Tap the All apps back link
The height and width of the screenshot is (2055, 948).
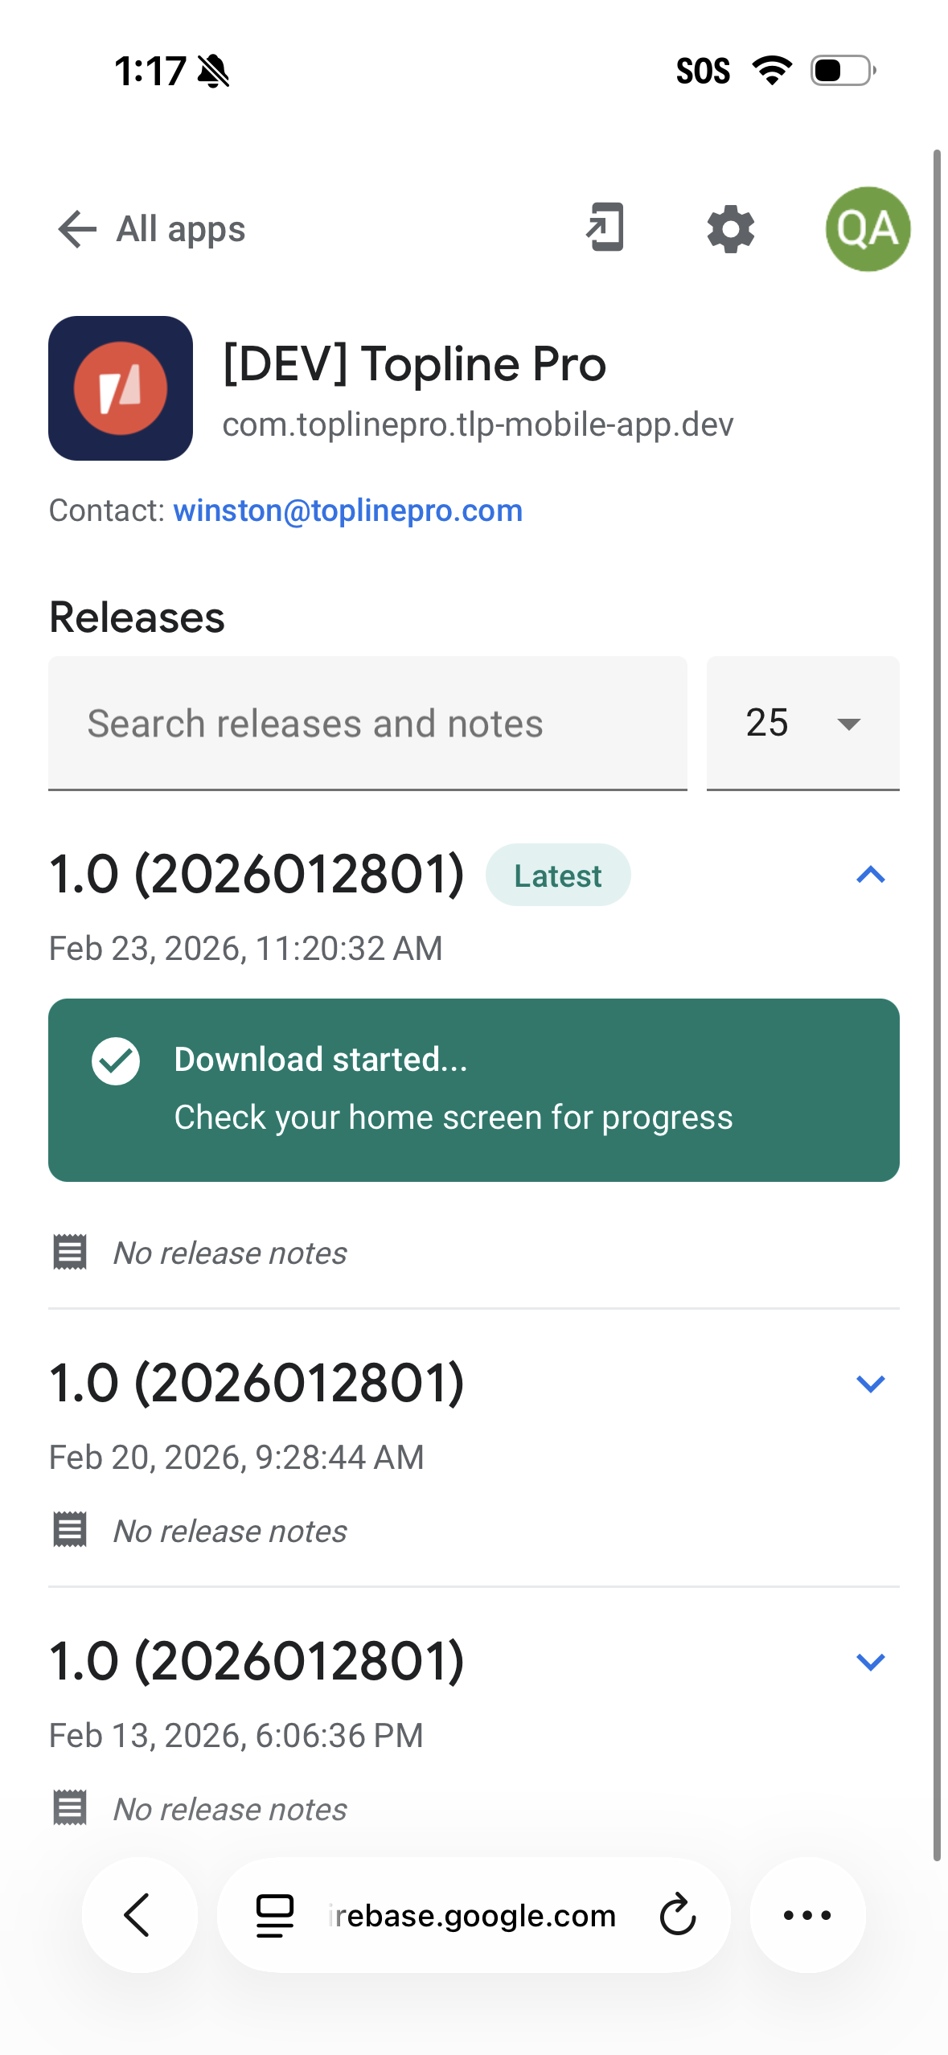pos(180,229)
